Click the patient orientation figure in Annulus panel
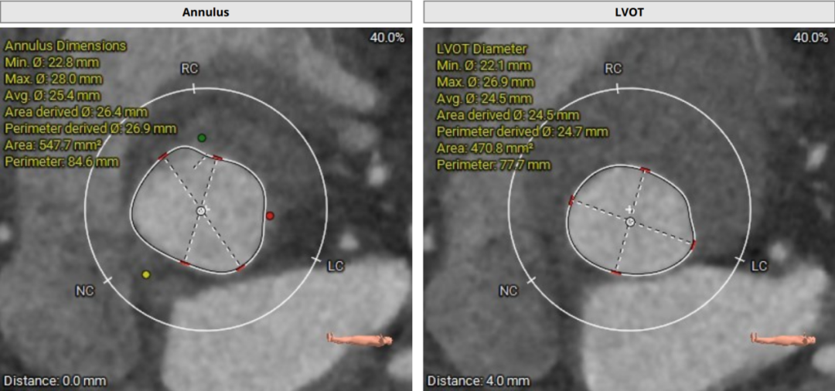The width and height of the screenshot is (835, 391). point(359,339)
